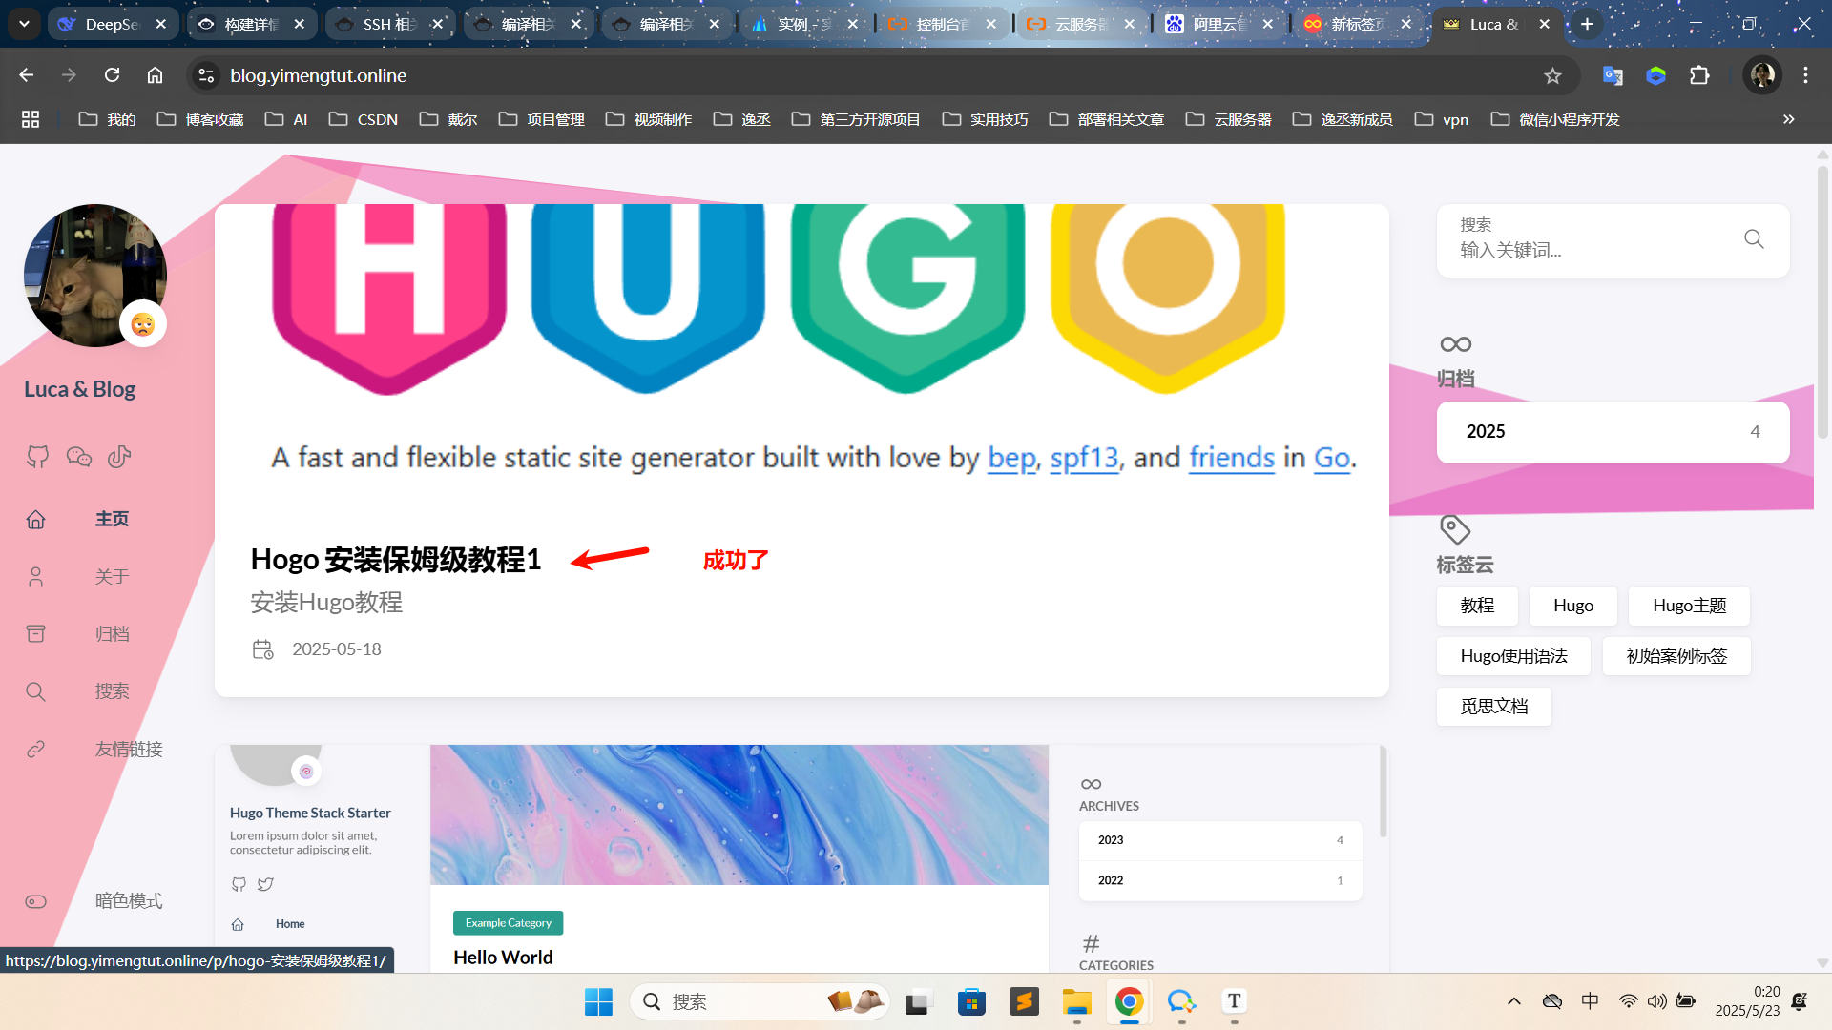Open File Explorer from taskbar

click(1076, 1001)
